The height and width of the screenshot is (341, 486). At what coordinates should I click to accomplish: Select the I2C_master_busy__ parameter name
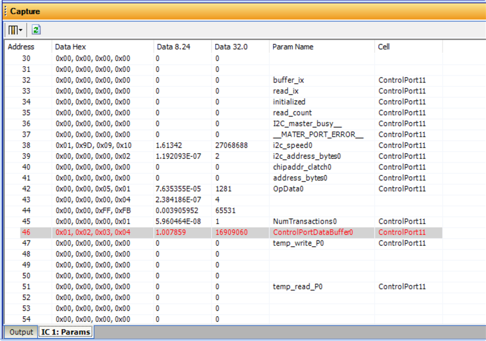coord(307,123)
